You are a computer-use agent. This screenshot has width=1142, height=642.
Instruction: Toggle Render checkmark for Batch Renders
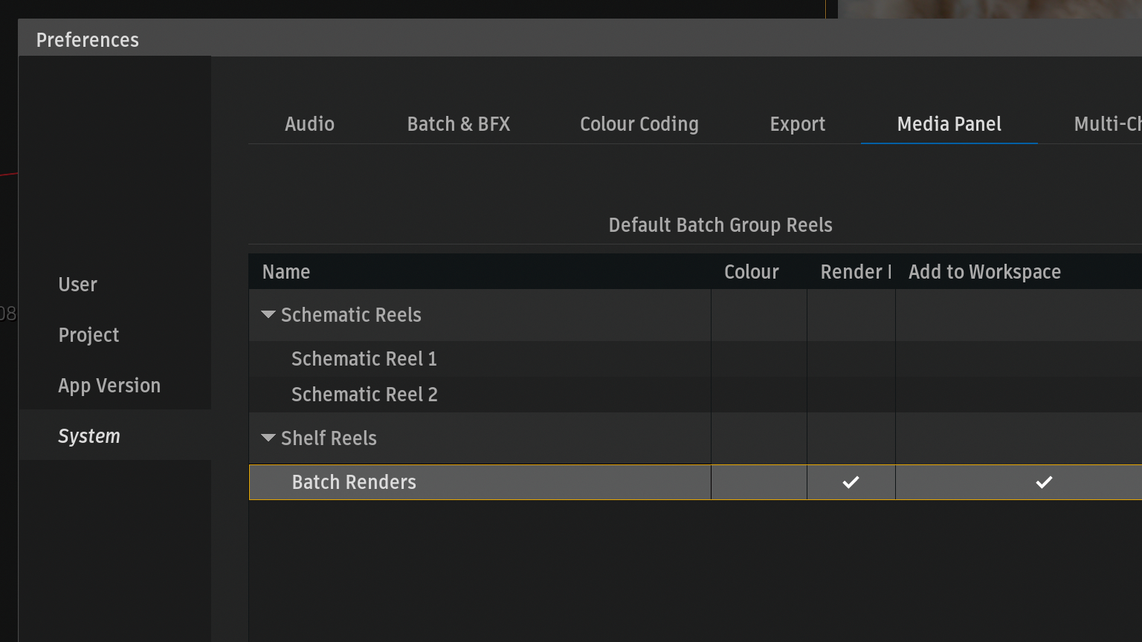(x=851, y=482)
